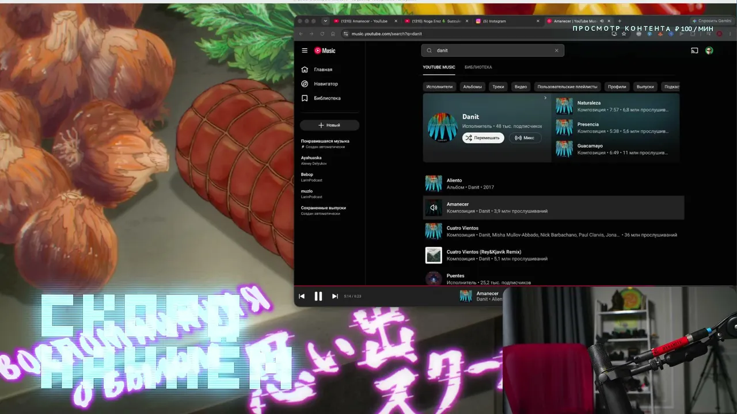
Task: Filter results by Альбомы
Action: pyautogui.click(x=472, y=87)
